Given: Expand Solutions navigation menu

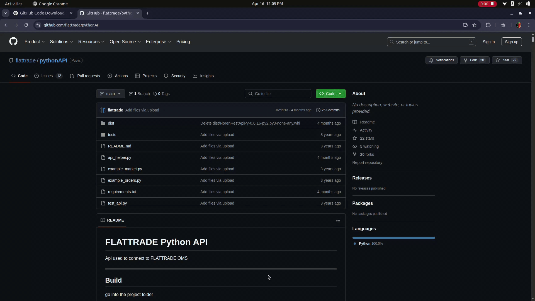Looking at the screenshot, I should click(x=61, y=42).
